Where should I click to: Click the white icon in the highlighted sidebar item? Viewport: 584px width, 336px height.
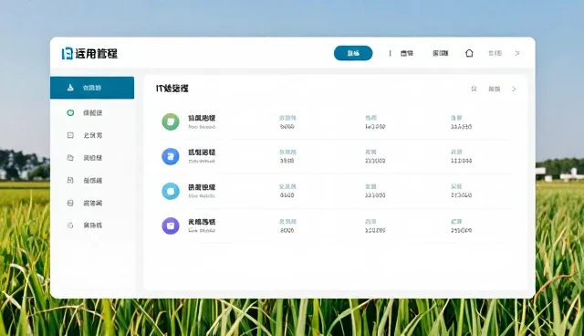pos(70,88)
